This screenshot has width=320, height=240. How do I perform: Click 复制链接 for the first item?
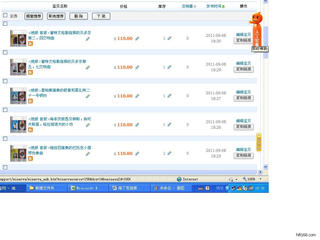coord(243,41)
